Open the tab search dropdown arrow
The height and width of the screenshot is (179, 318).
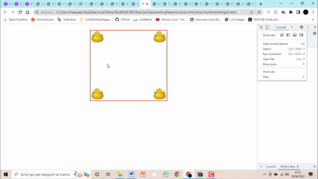pos(281,3)
